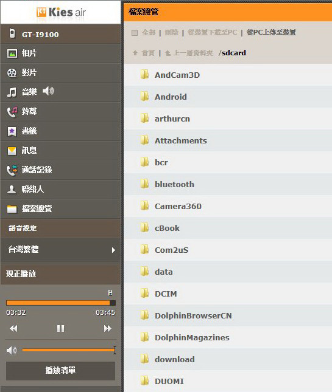The width and height of the screenshot is (332, 392).
Task: Adjust the volume slider
Action: coord(69,350)
